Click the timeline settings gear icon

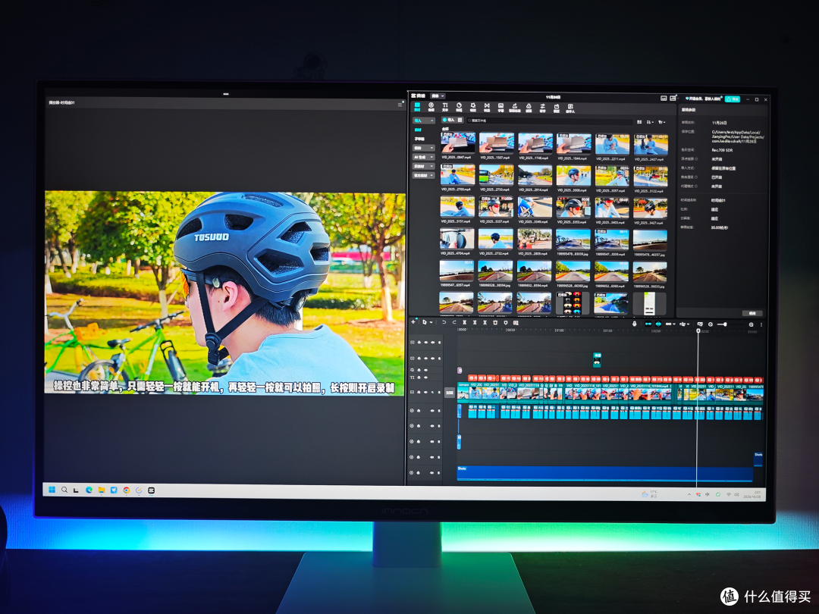751,324
